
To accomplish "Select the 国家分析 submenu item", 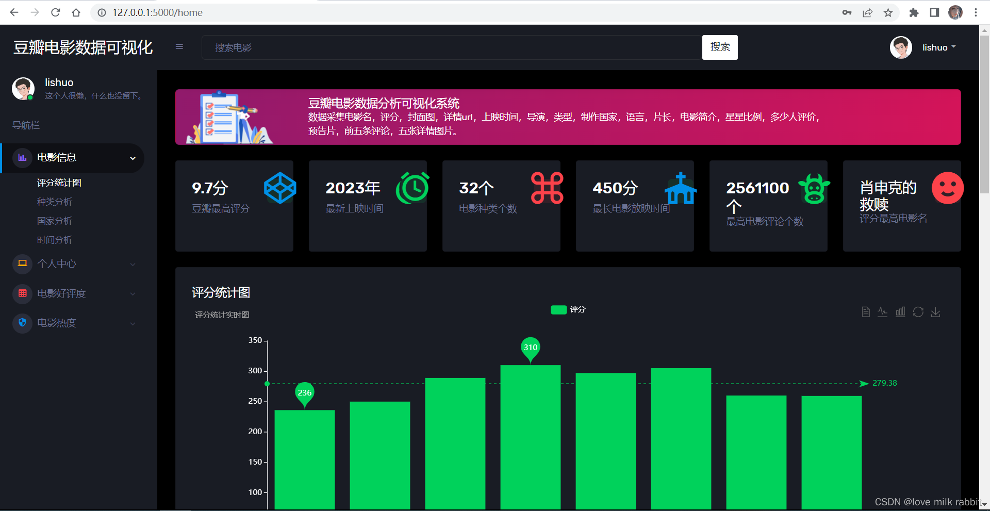I will (x=55, y=221).
